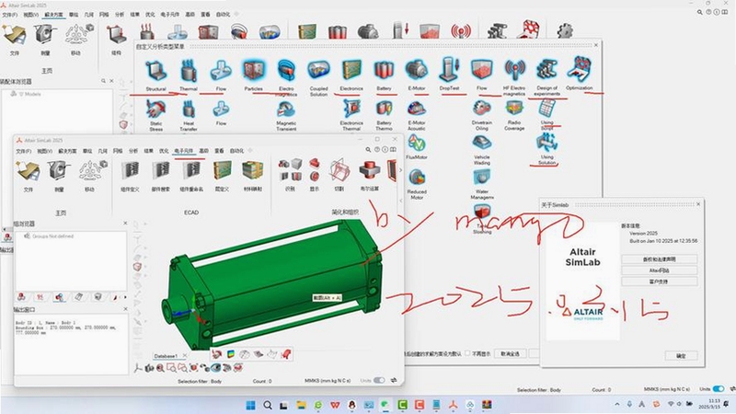This screenshot has width=736, height=414.
Task: Pick the Particles analysis icon
Action: point(254,71)
